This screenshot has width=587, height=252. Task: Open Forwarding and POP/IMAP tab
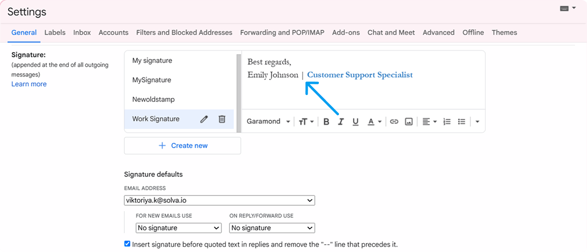pos(282,33)
